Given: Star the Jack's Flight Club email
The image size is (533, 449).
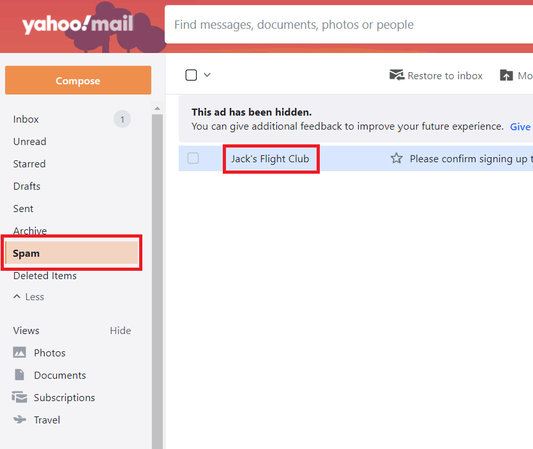Looking at the screenshot, I should [397, 158].
